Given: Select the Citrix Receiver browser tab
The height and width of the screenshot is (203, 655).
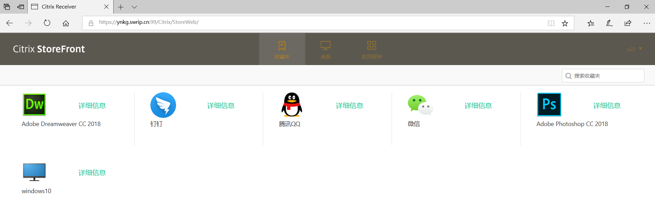Looking at the screenshot, I should pyautogui.click(x=70, y=7).
